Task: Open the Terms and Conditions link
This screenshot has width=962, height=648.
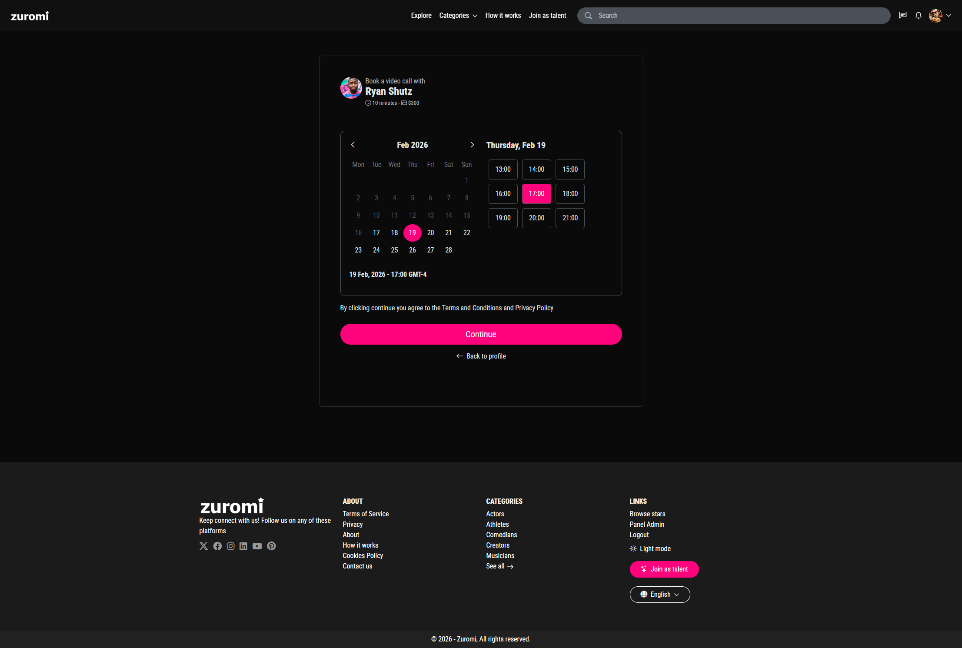Action: tap(472, 308)
